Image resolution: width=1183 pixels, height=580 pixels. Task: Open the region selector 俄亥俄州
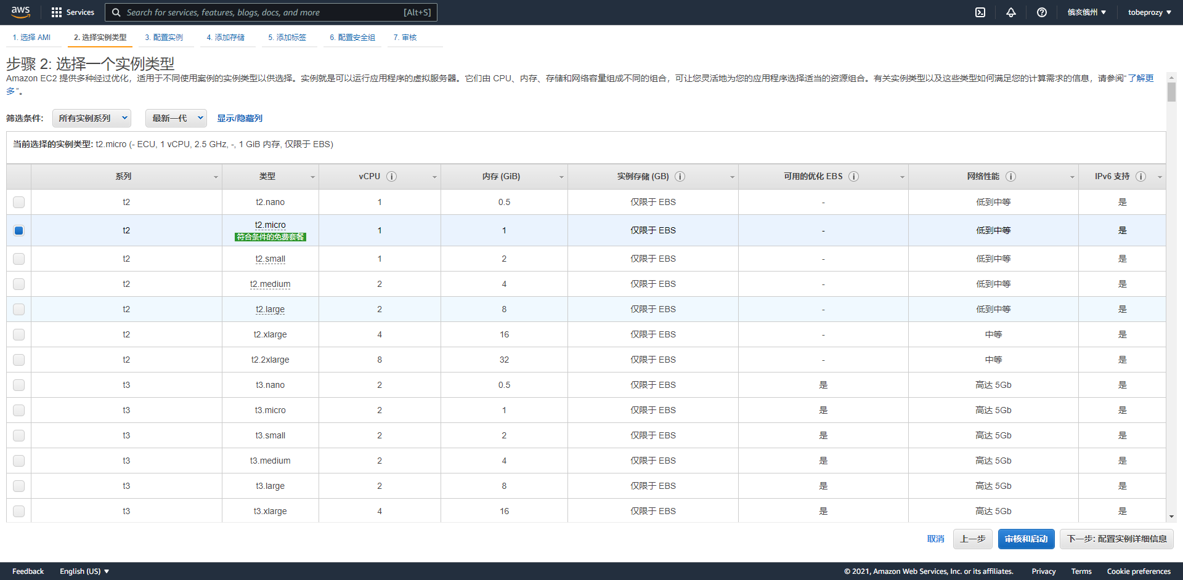click(x=1087, y=12)
